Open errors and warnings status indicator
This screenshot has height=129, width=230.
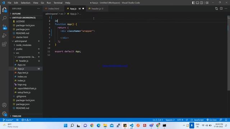[x=26, y=120]
